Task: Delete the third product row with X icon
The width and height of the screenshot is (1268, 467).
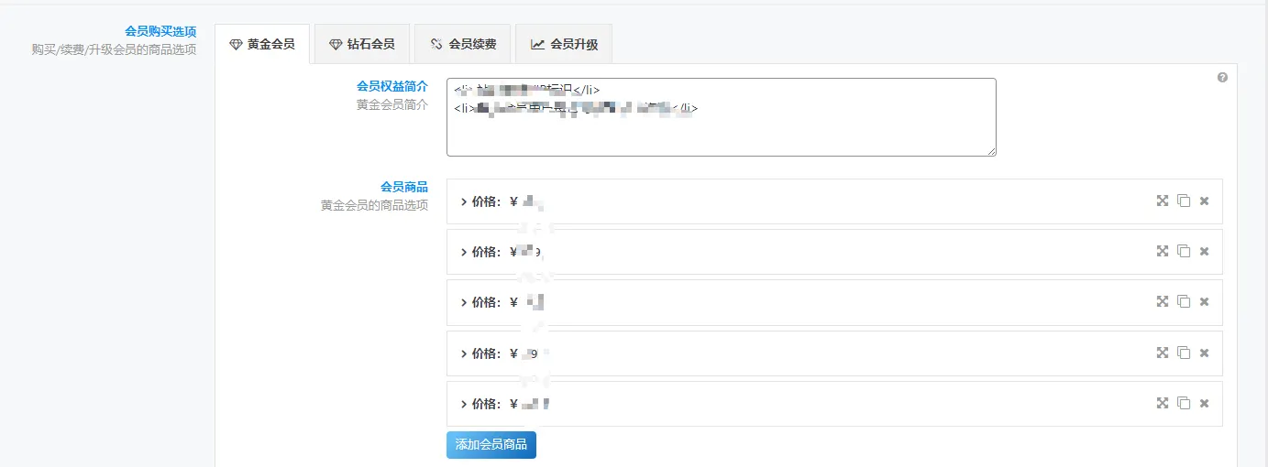Action: point(1205,302)
